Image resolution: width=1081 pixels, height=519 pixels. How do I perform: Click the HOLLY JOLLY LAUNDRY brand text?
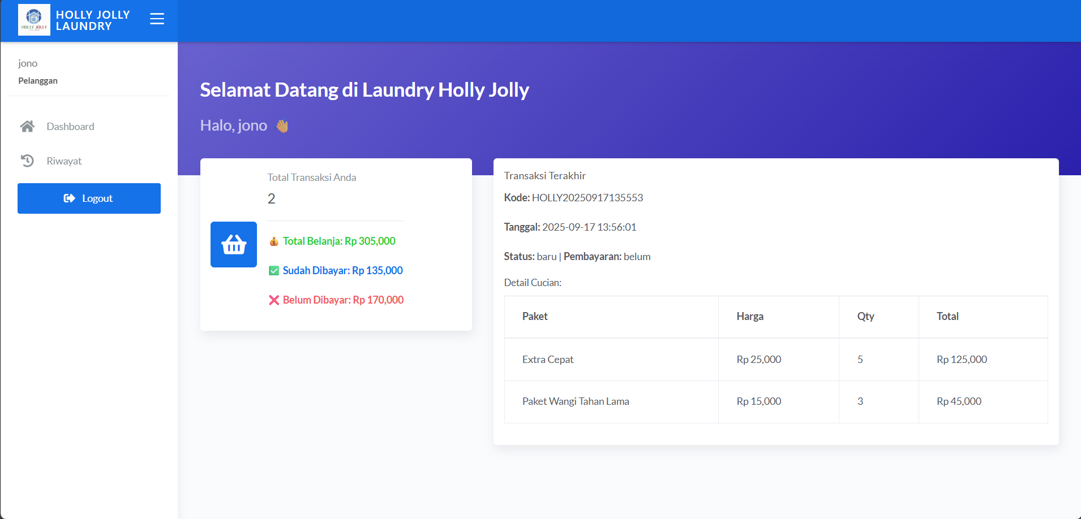(93, 20)
